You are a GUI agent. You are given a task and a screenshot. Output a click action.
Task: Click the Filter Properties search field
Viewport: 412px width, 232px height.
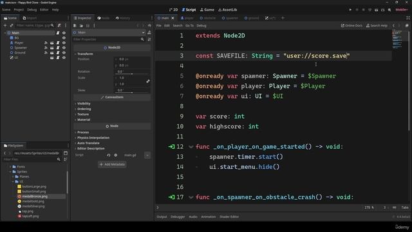tap(109, 39)
